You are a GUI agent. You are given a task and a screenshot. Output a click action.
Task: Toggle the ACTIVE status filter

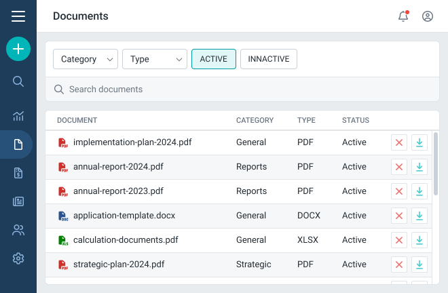214,59
